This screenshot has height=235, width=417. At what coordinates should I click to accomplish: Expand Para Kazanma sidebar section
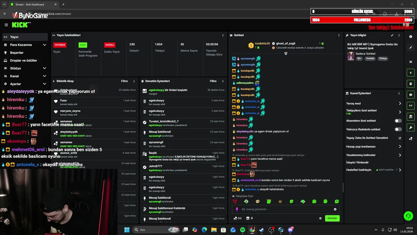(45, 45)
